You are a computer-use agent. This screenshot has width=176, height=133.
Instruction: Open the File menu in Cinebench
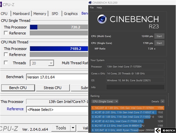[x=92, y=8]
